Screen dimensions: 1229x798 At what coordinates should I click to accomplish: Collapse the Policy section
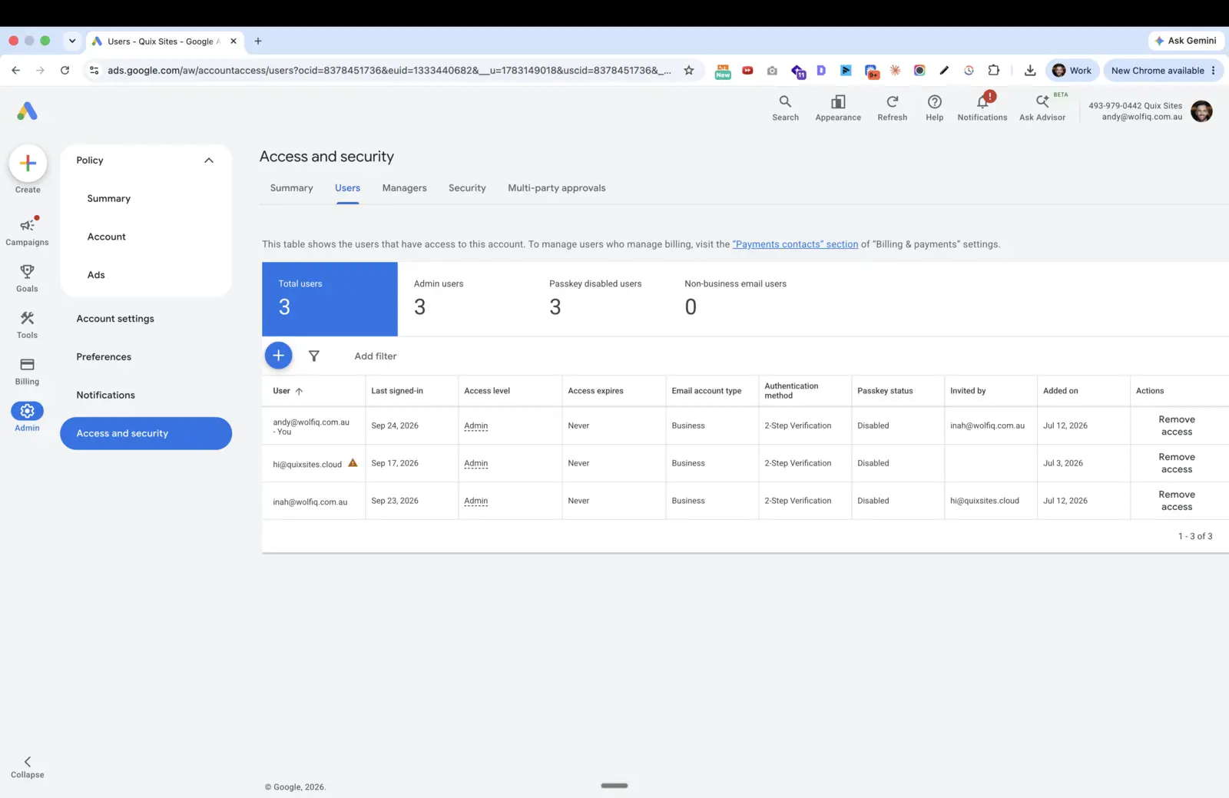[x=209, y=161]
